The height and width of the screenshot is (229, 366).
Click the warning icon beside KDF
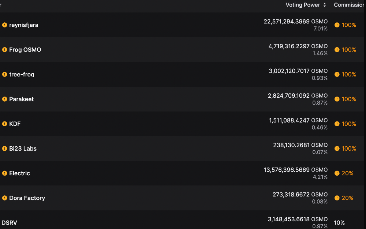[4, 124]
